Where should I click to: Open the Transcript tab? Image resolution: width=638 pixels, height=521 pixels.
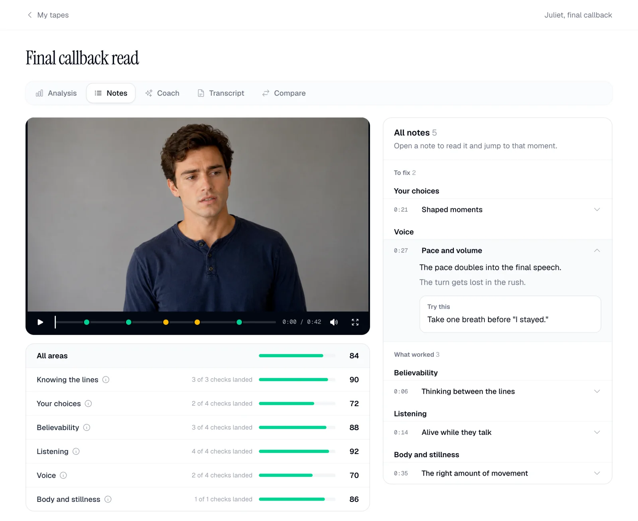tap(221, 93)
